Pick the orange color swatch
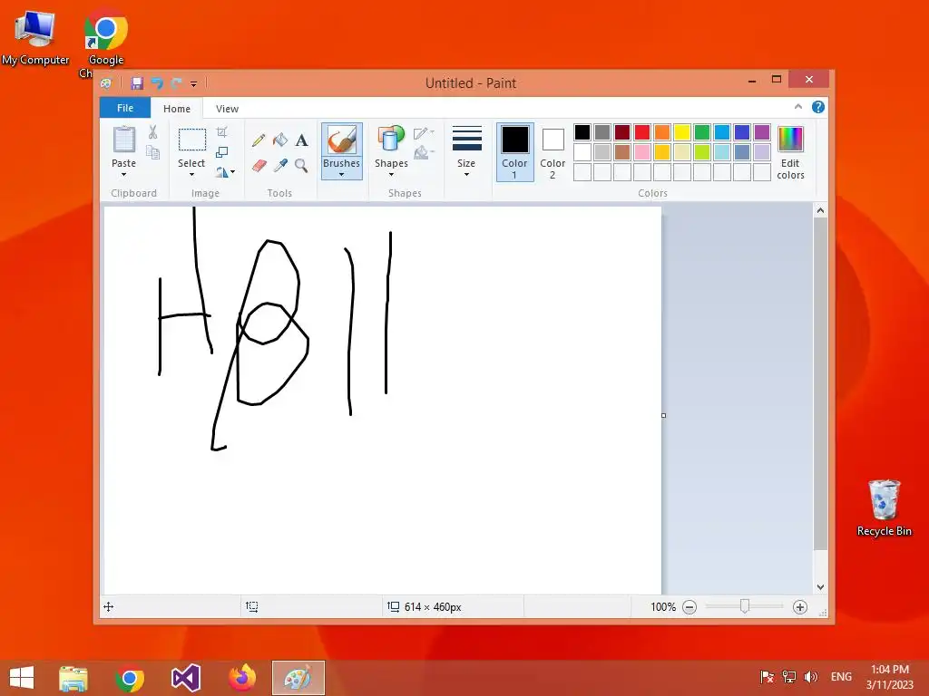Image resolution: width=929 pixels, height=696 pixels. 662,132
